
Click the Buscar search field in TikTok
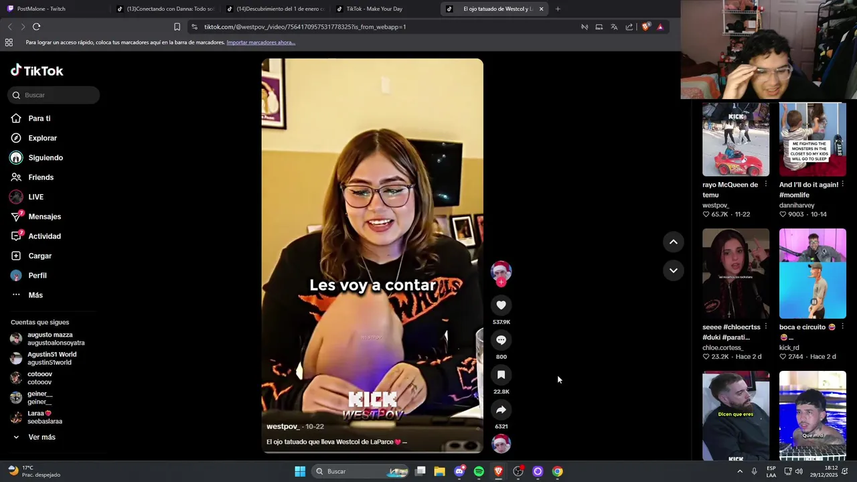coord(54,95)
